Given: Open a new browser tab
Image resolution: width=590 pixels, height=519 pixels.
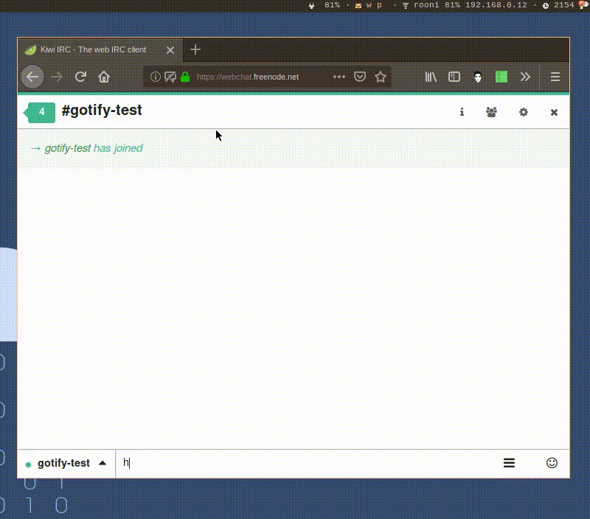Looking at the screenshot, I should (x=195, y=49).
